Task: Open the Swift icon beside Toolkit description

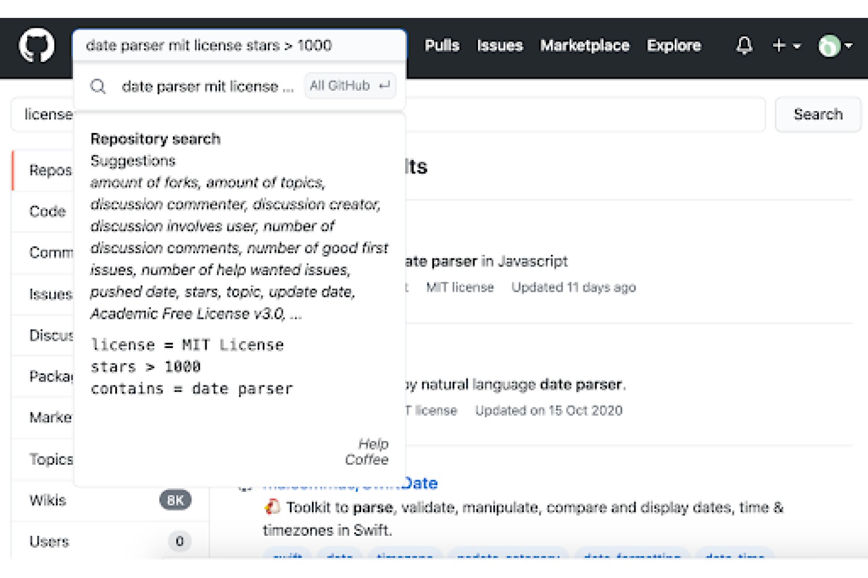Action: click(272, 507)
